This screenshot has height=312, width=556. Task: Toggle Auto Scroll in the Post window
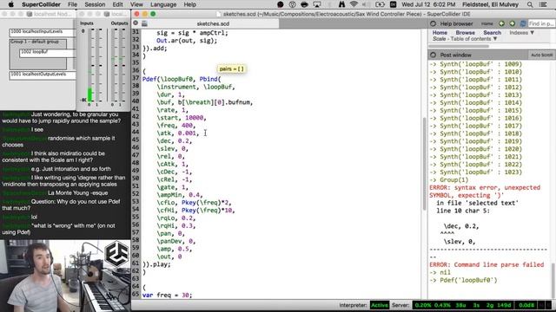[541, 55]
